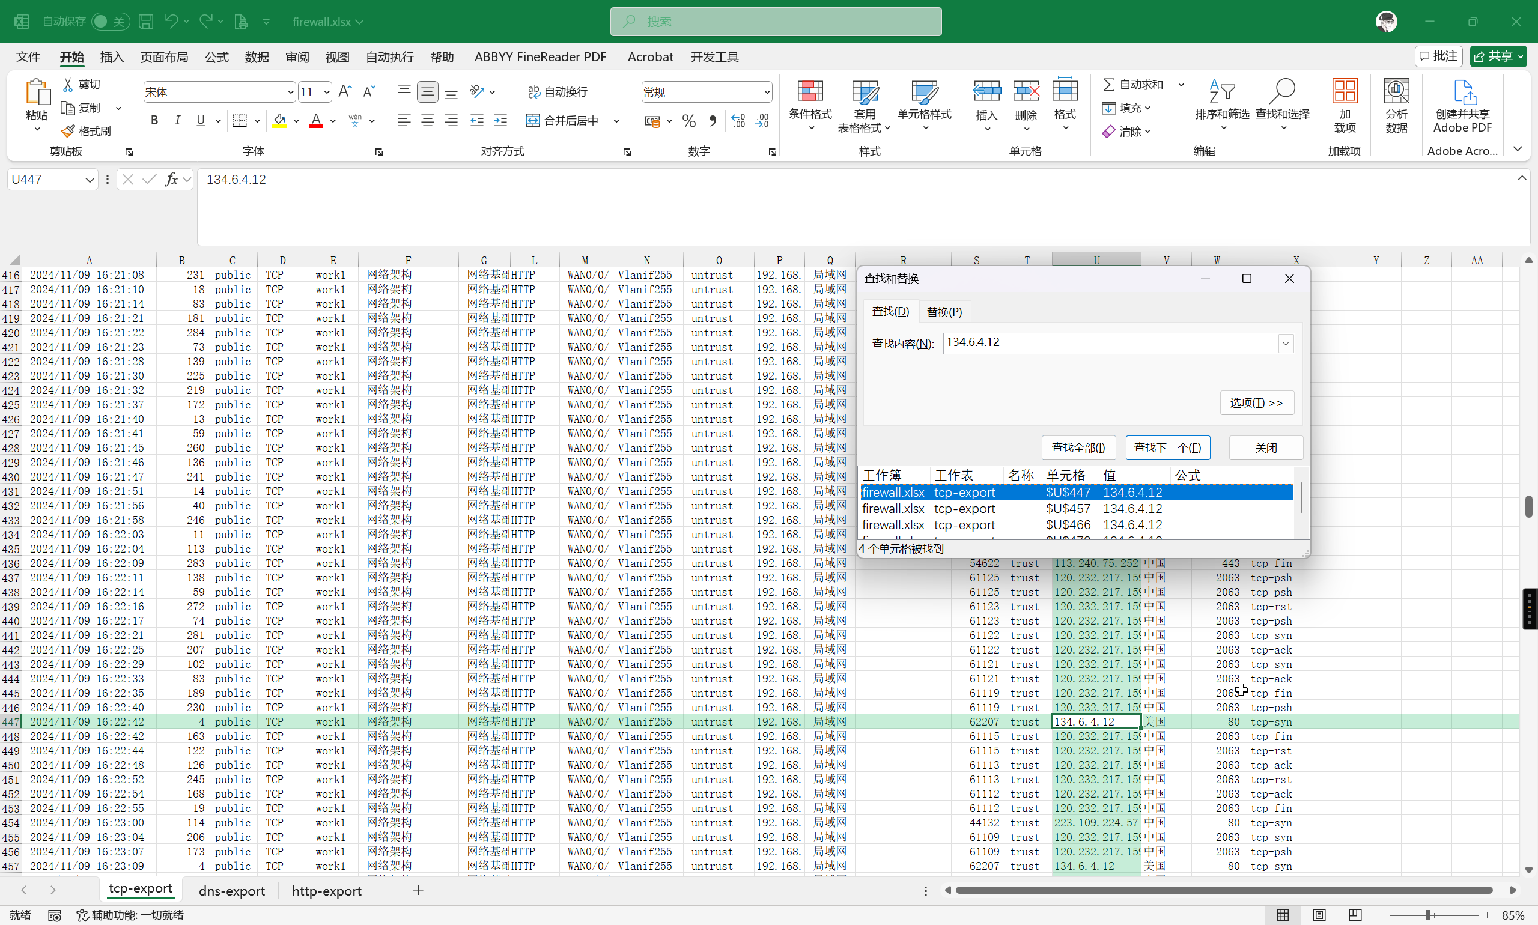Click the Save icon in title bar

146,22
